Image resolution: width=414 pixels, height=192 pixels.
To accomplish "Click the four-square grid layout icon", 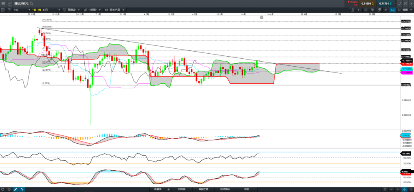I will click(x=9, y=10).
